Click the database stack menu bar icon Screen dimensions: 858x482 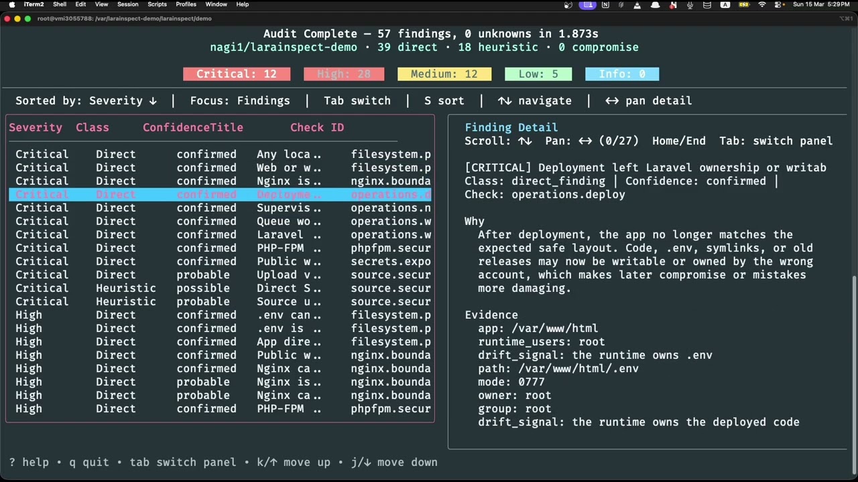[707, 4]
